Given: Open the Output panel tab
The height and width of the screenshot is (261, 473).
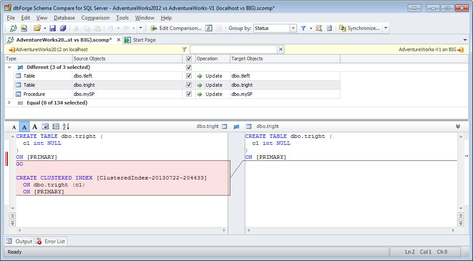Looking at the screenshot, I should point(19,241).
